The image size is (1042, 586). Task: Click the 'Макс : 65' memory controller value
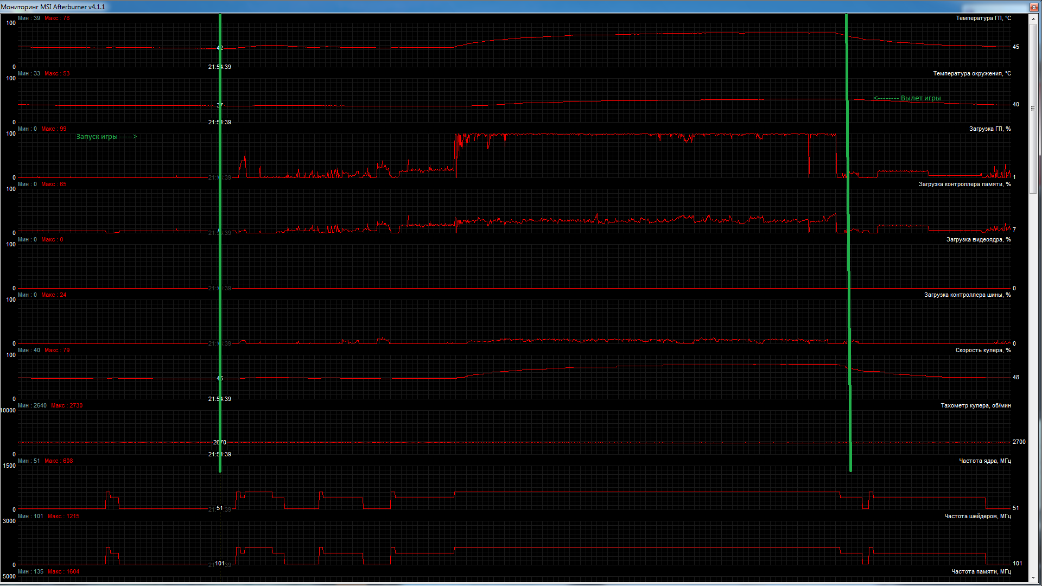tap(54, 184)
